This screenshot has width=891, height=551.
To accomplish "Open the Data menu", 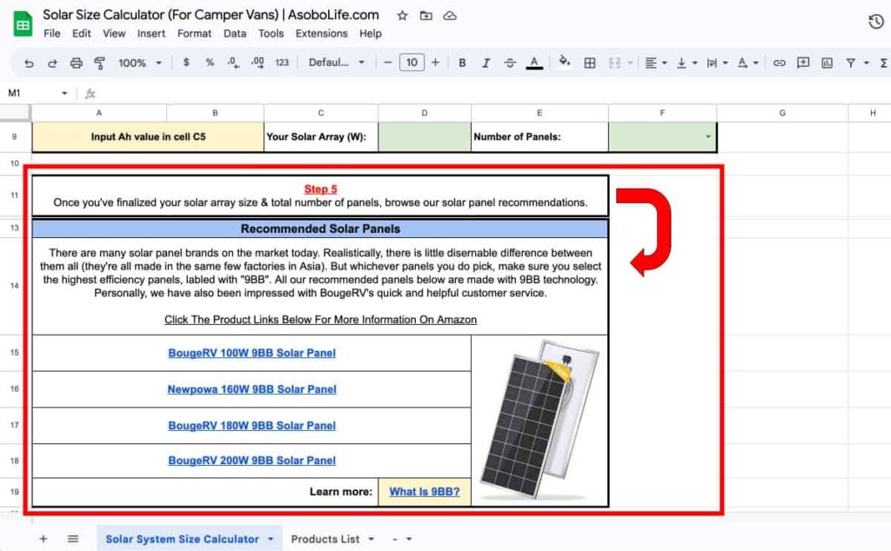I will point(235,34).
